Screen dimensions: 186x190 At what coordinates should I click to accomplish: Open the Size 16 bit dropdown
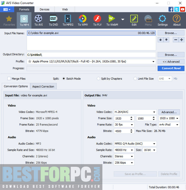click(150, 150)
